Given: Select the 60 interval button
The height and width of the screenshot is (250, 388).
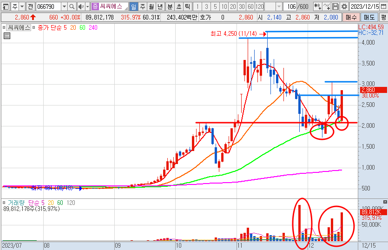Looking at the screenshot, I should (250, 7).
